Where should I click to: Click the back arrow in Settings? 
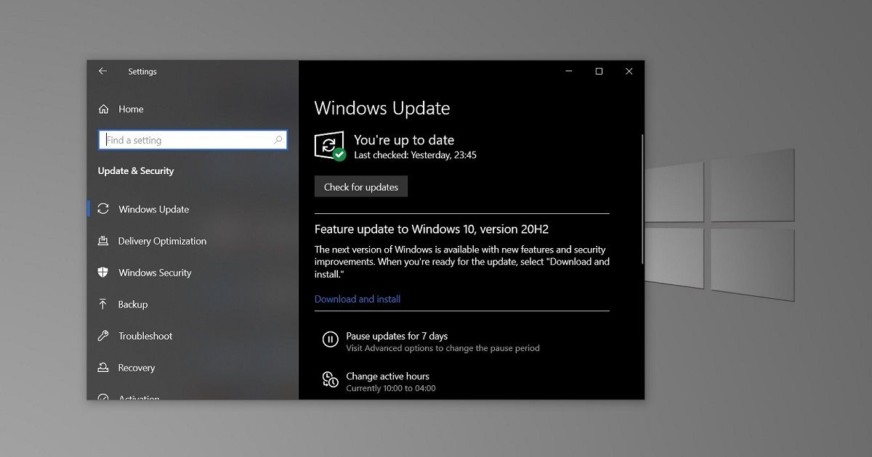point(102,71)
